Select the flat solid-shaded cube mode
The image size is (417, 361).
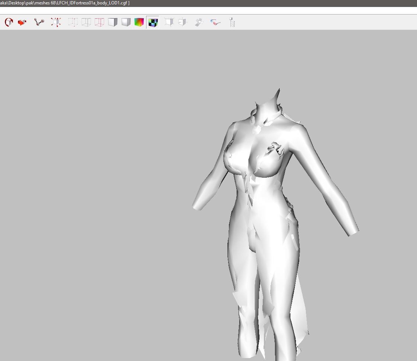(113, 22)
